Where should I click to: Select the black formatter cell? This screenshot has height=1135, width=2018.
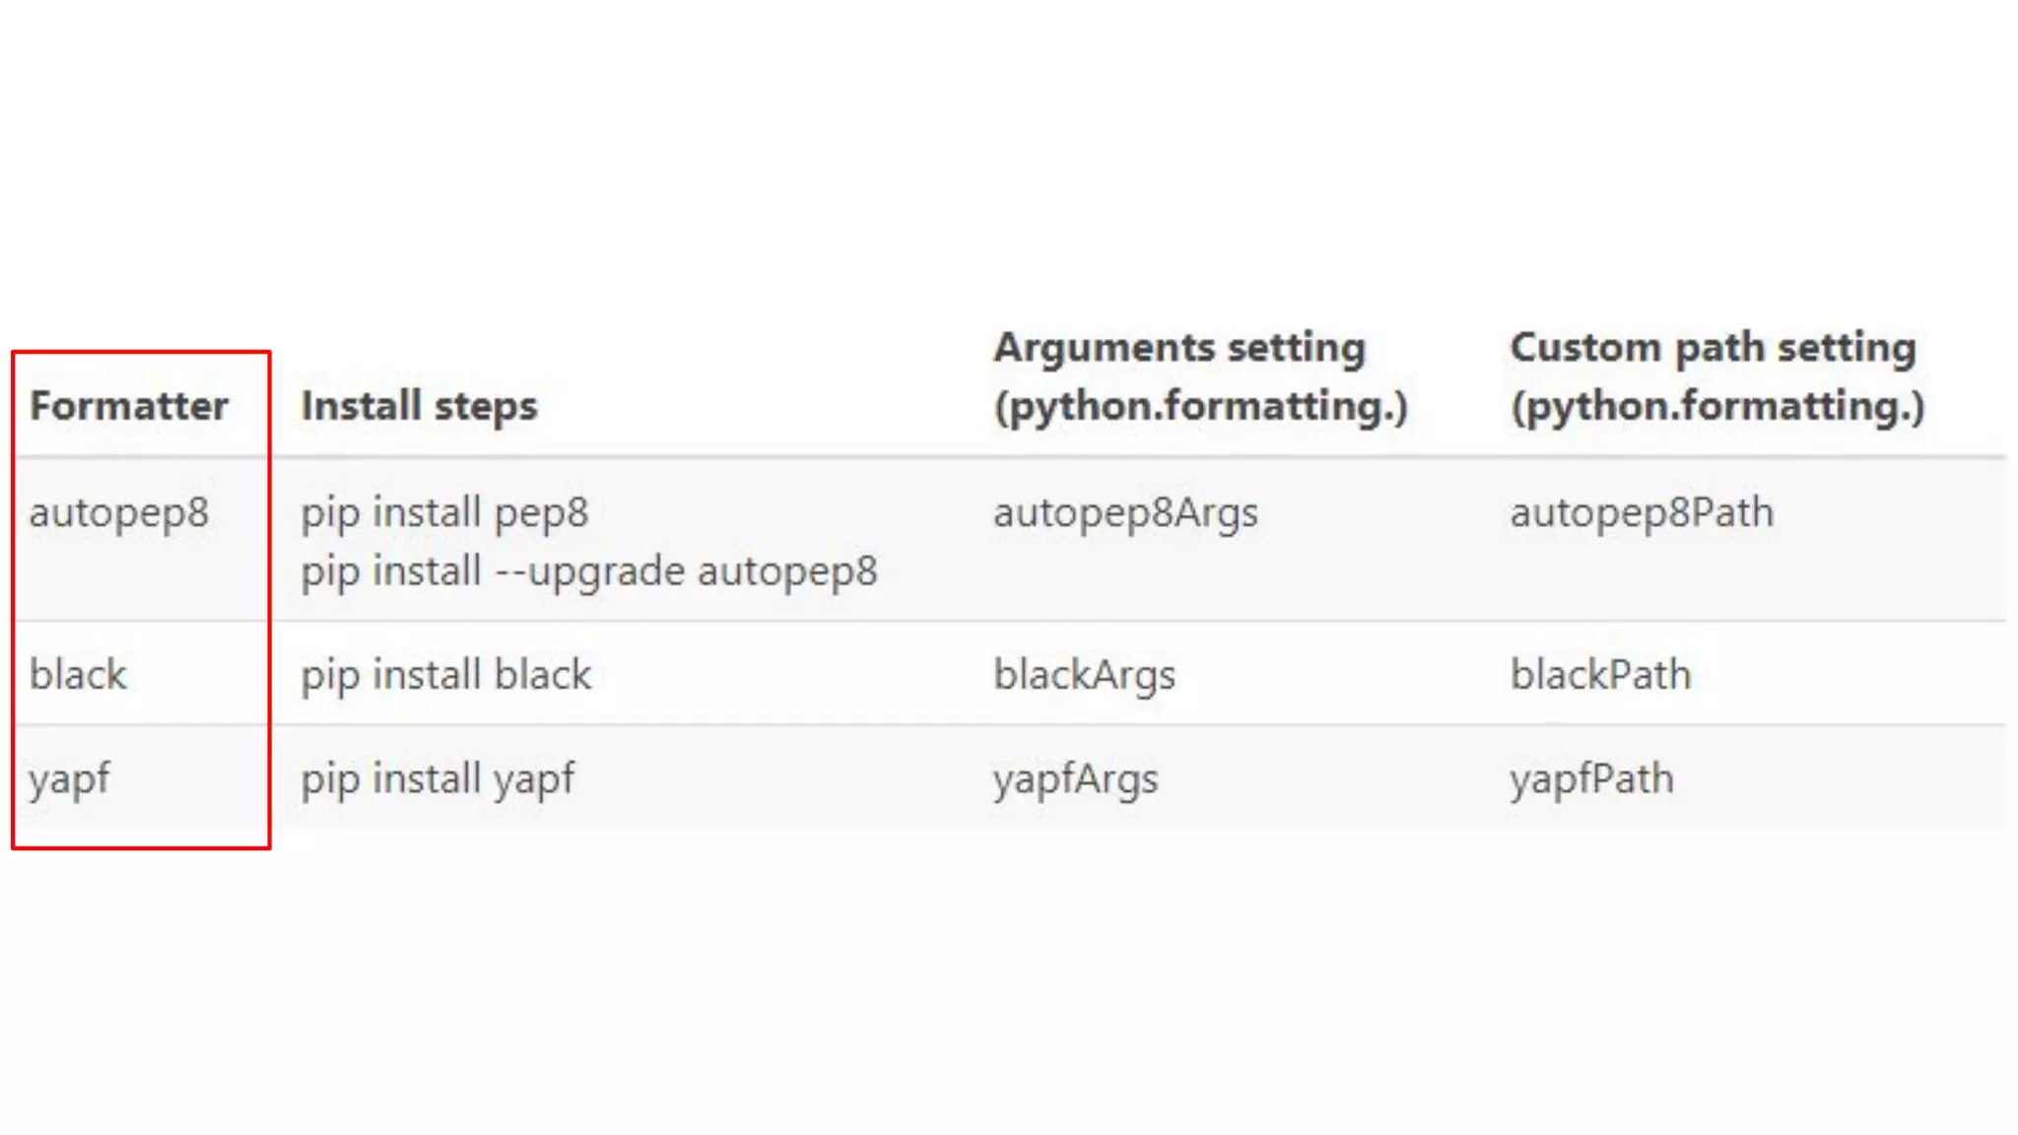pos(79,675)
